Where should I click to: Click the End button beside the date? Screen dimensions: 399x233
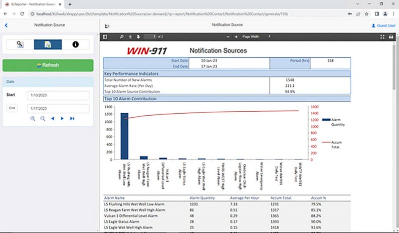[12, 108]
